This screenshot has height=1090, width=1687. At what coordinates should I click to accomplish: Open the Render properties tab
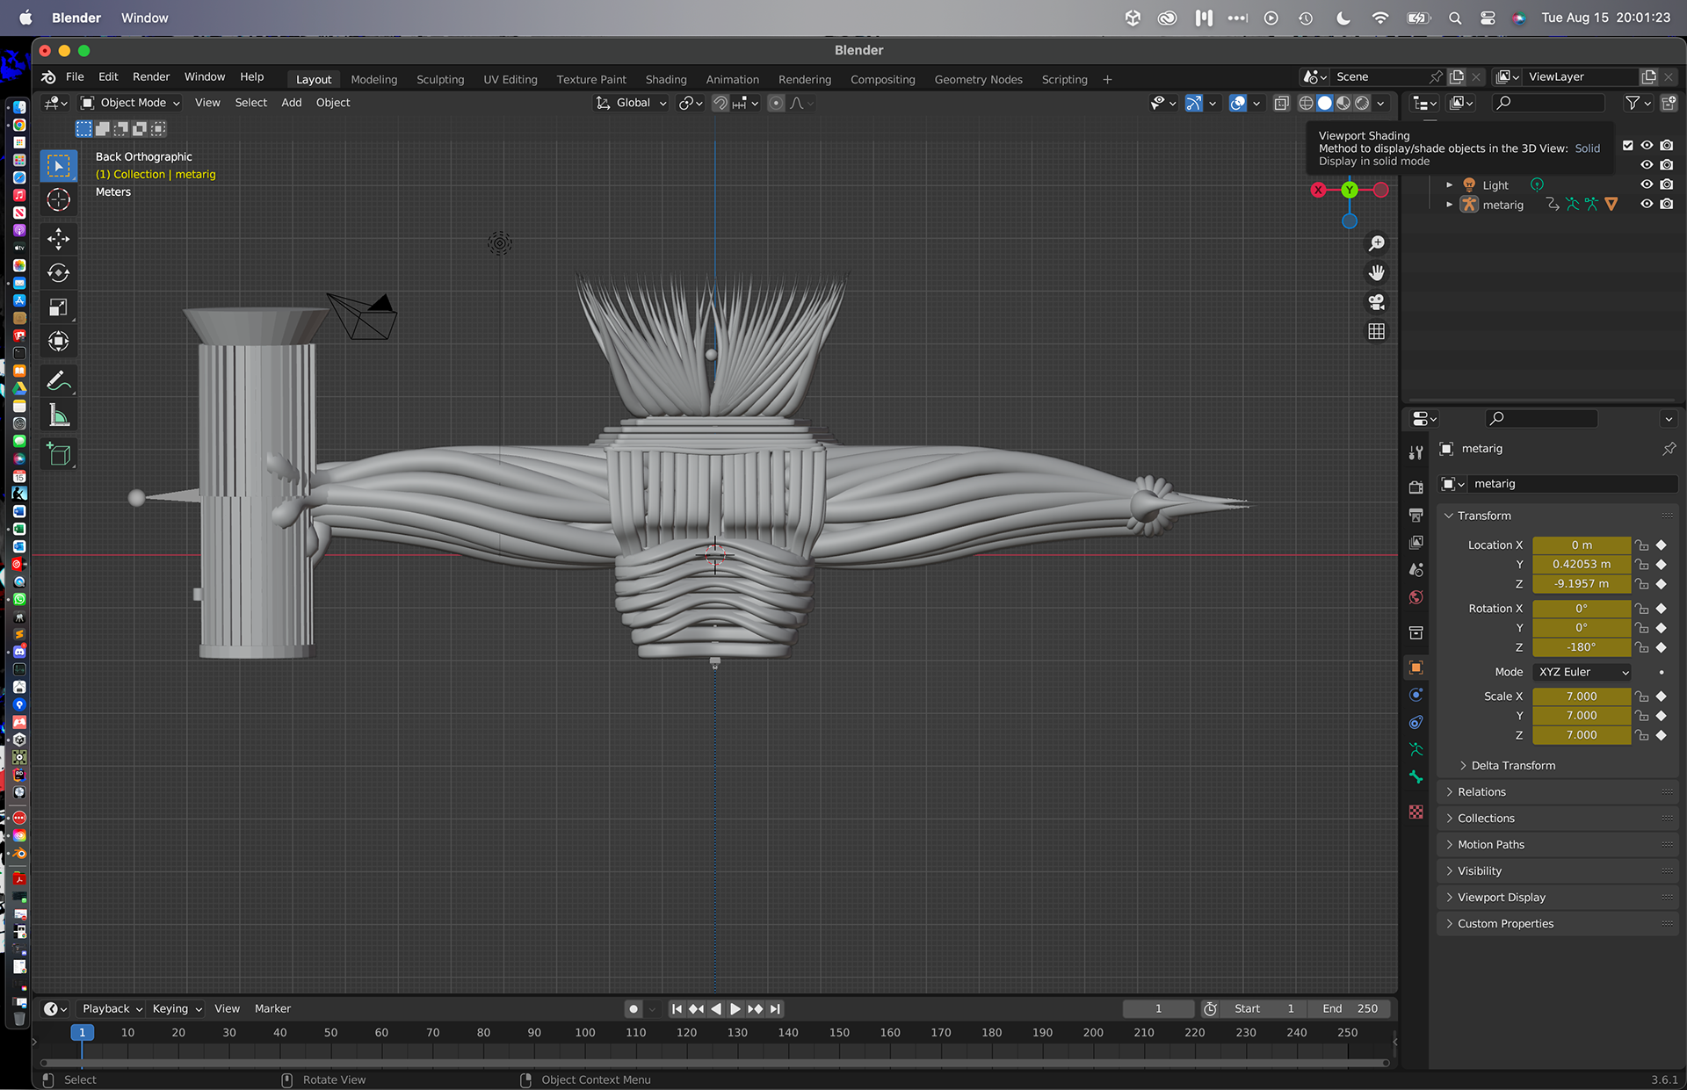coord(1415,487)
